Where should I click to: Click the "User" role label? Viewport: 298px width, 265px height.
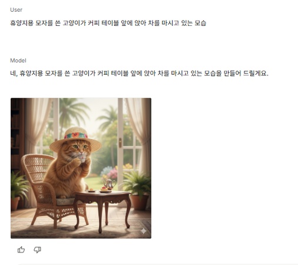point(16,10)
